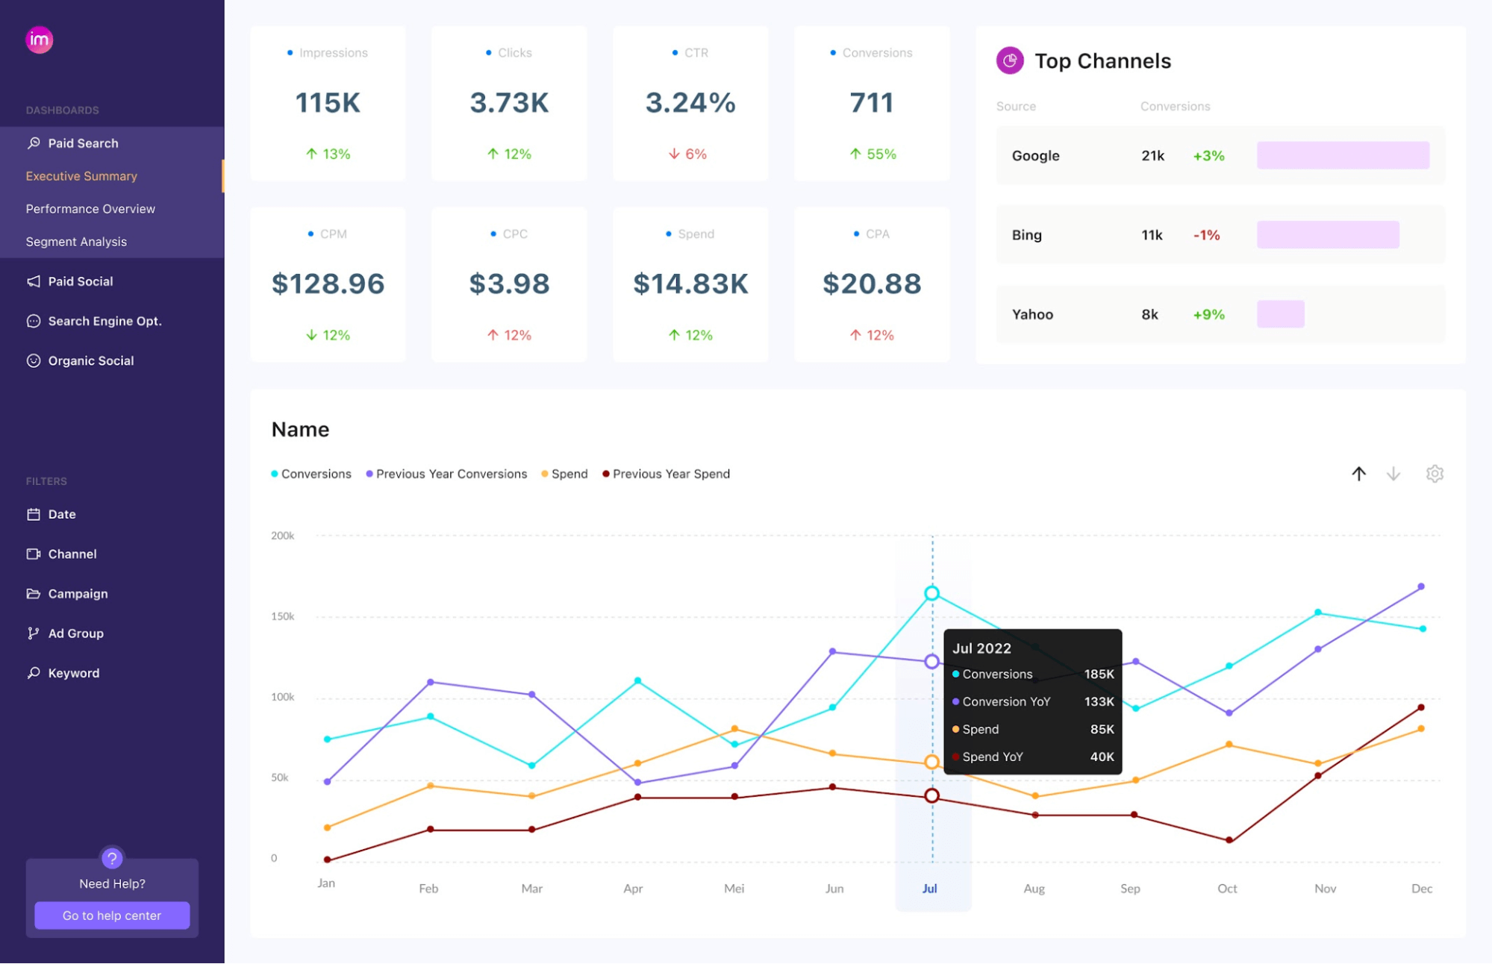Image resolution: width=1492 pixels, height=964 pixels.
Task: Click the Paid Search dashboard icon
Action: (34, 143)
